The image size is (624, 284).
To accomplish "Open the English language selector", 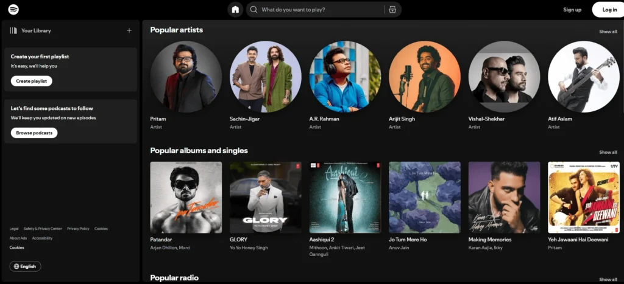I will point(25,266).
